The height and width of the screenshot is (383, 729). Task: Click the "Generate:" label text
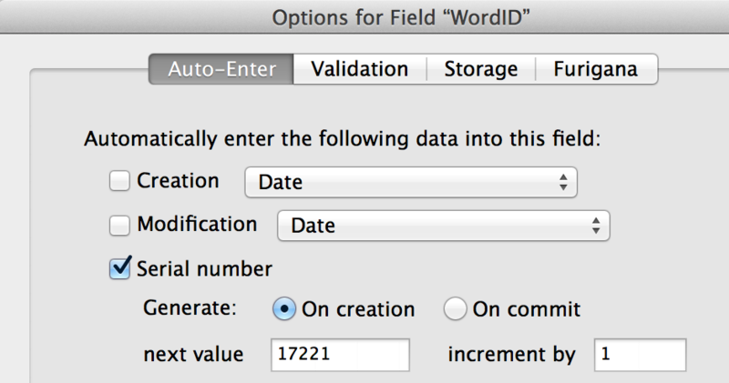[x=190, y=309]
